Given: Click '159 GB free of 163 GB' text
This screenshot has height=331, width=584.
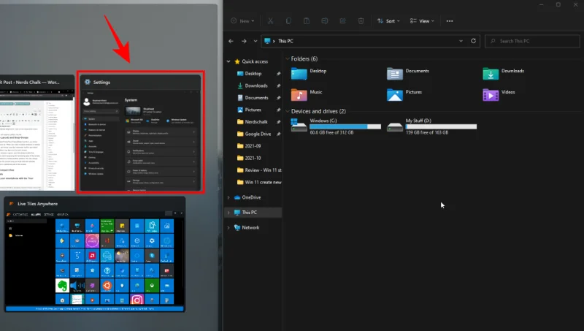Looking at the screenshot, I should pyautogui.click(x=427, y=132).
